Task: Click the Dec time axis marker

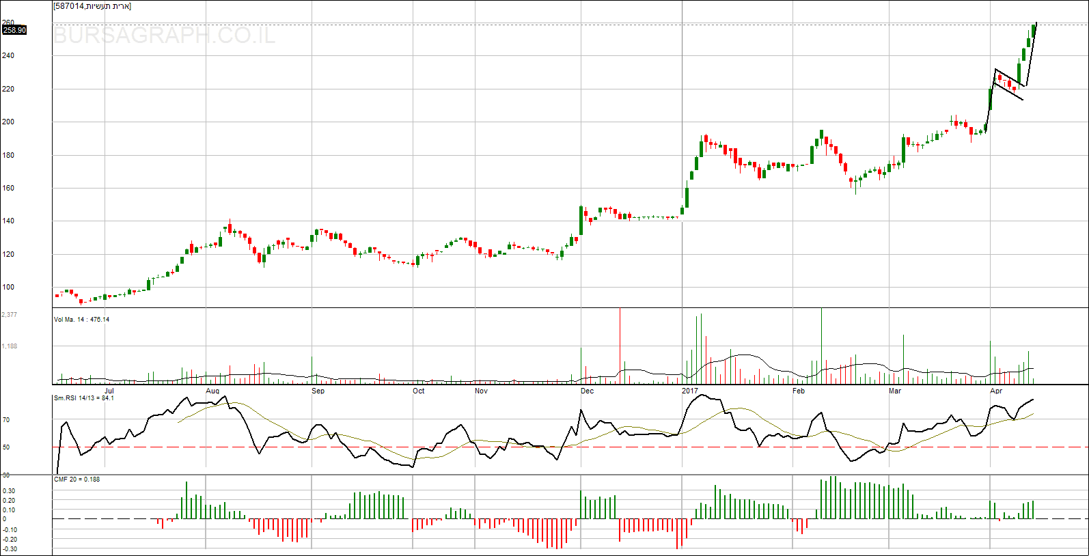Action: [x=587, y=391]
